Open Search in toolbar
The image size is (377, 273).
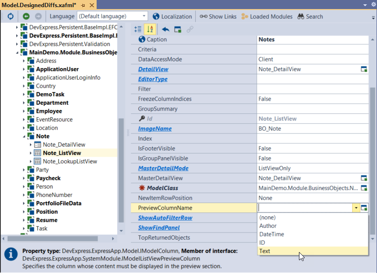pyautogui.click(x=310, y=16)
